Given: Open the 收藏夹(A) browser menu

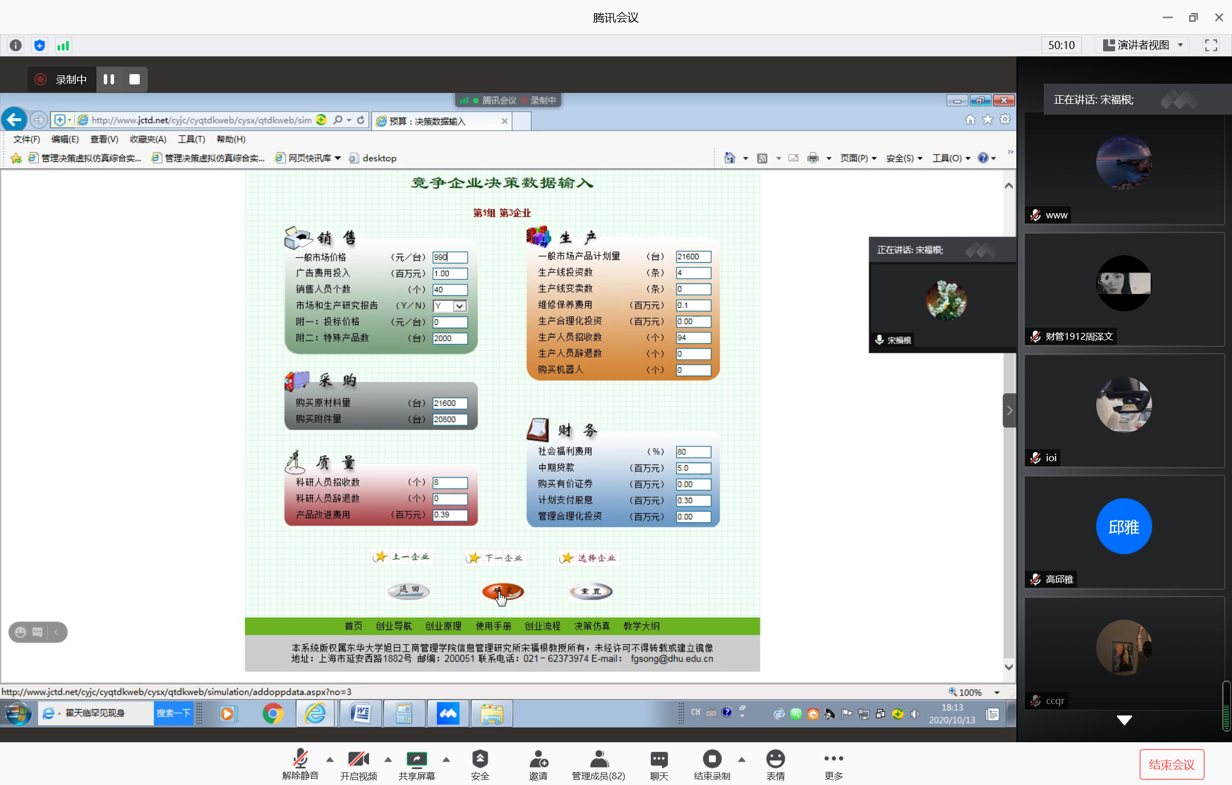Looking at the screenshot, I should click(148, 139).
